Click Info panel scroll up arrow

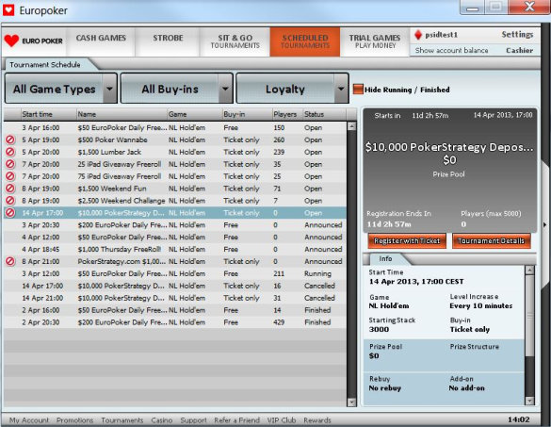[529, 271]
